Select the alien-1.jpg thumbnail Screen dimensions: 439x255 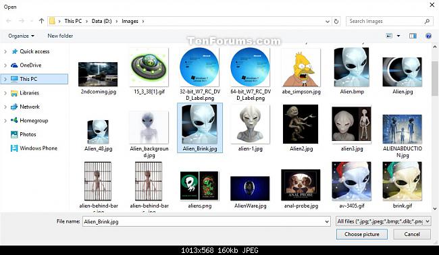[x=251, y=124]
